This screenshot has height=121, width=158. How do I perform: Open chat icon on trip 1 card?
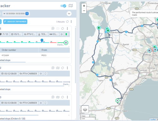click(x=53, y=28)
